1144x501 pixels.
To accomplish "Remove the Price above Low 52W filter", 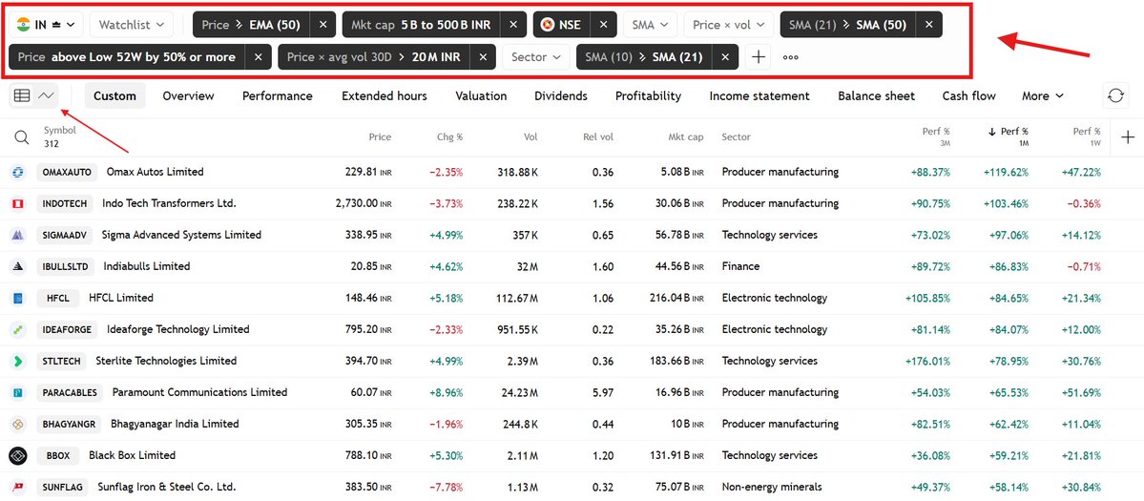I will pos(259,57).
